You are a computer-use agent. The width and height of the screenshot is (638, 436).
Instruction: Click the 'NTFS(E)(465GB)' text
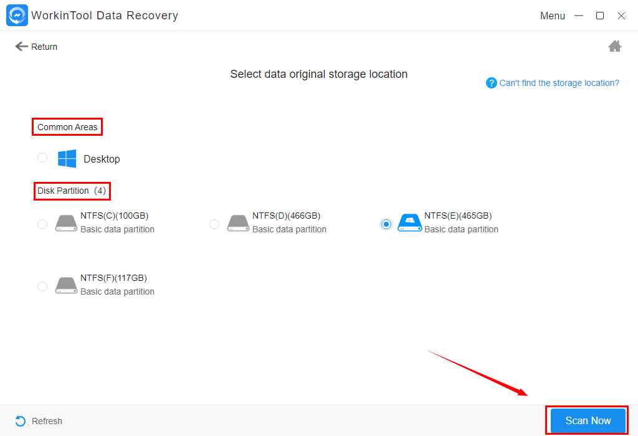(458, 216)
